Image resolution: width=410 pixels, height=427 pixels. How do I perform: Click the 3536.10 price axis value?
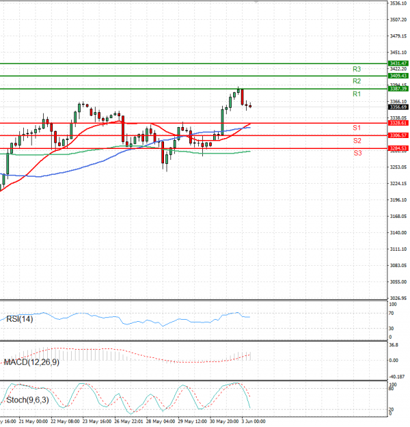(x=398, y=3)
